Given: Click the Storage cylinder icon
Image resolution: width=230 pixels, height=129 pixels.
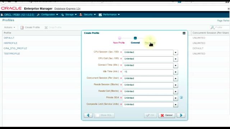Looking at the screenshot, I should (x=63, y=15).
